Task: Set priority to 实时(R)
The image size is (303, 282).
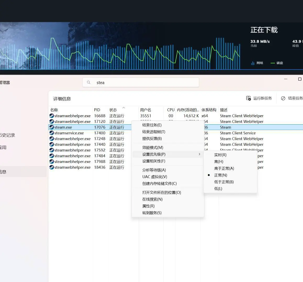Action: click(x=220, y=155)
